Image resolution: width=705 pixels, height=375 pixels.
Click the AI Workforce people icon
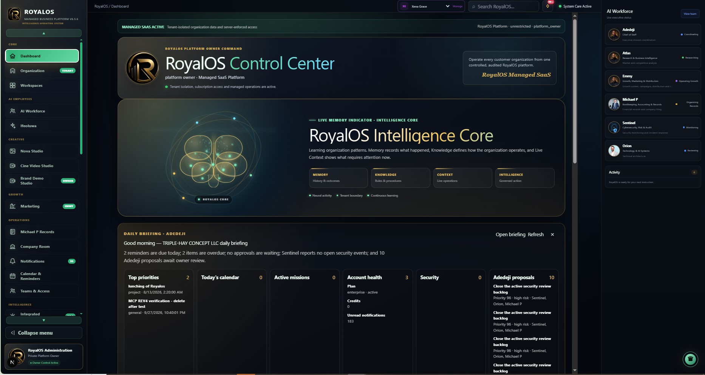point(12,111)
